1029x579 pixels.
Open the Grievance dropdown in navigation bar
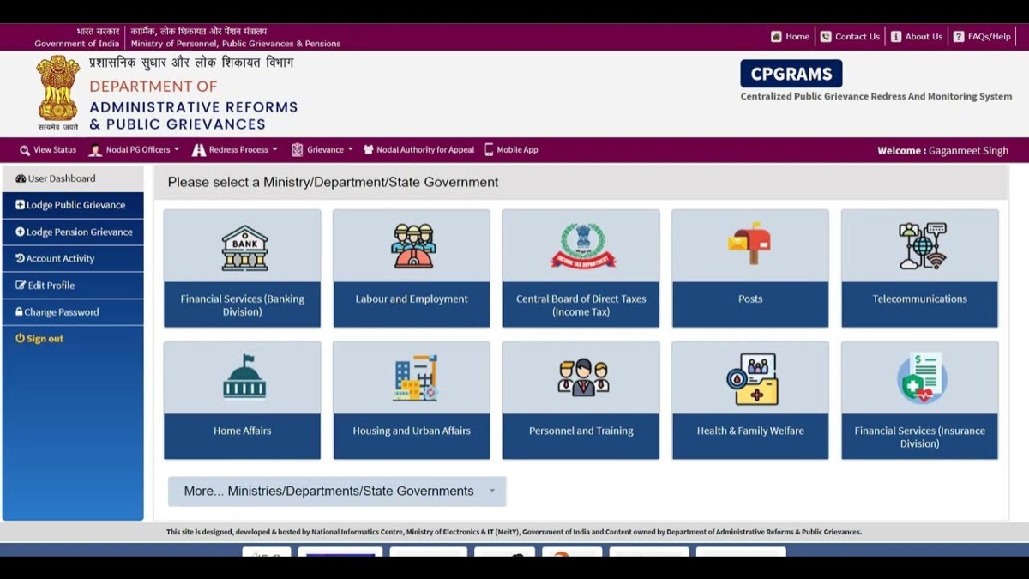point(322,150)
